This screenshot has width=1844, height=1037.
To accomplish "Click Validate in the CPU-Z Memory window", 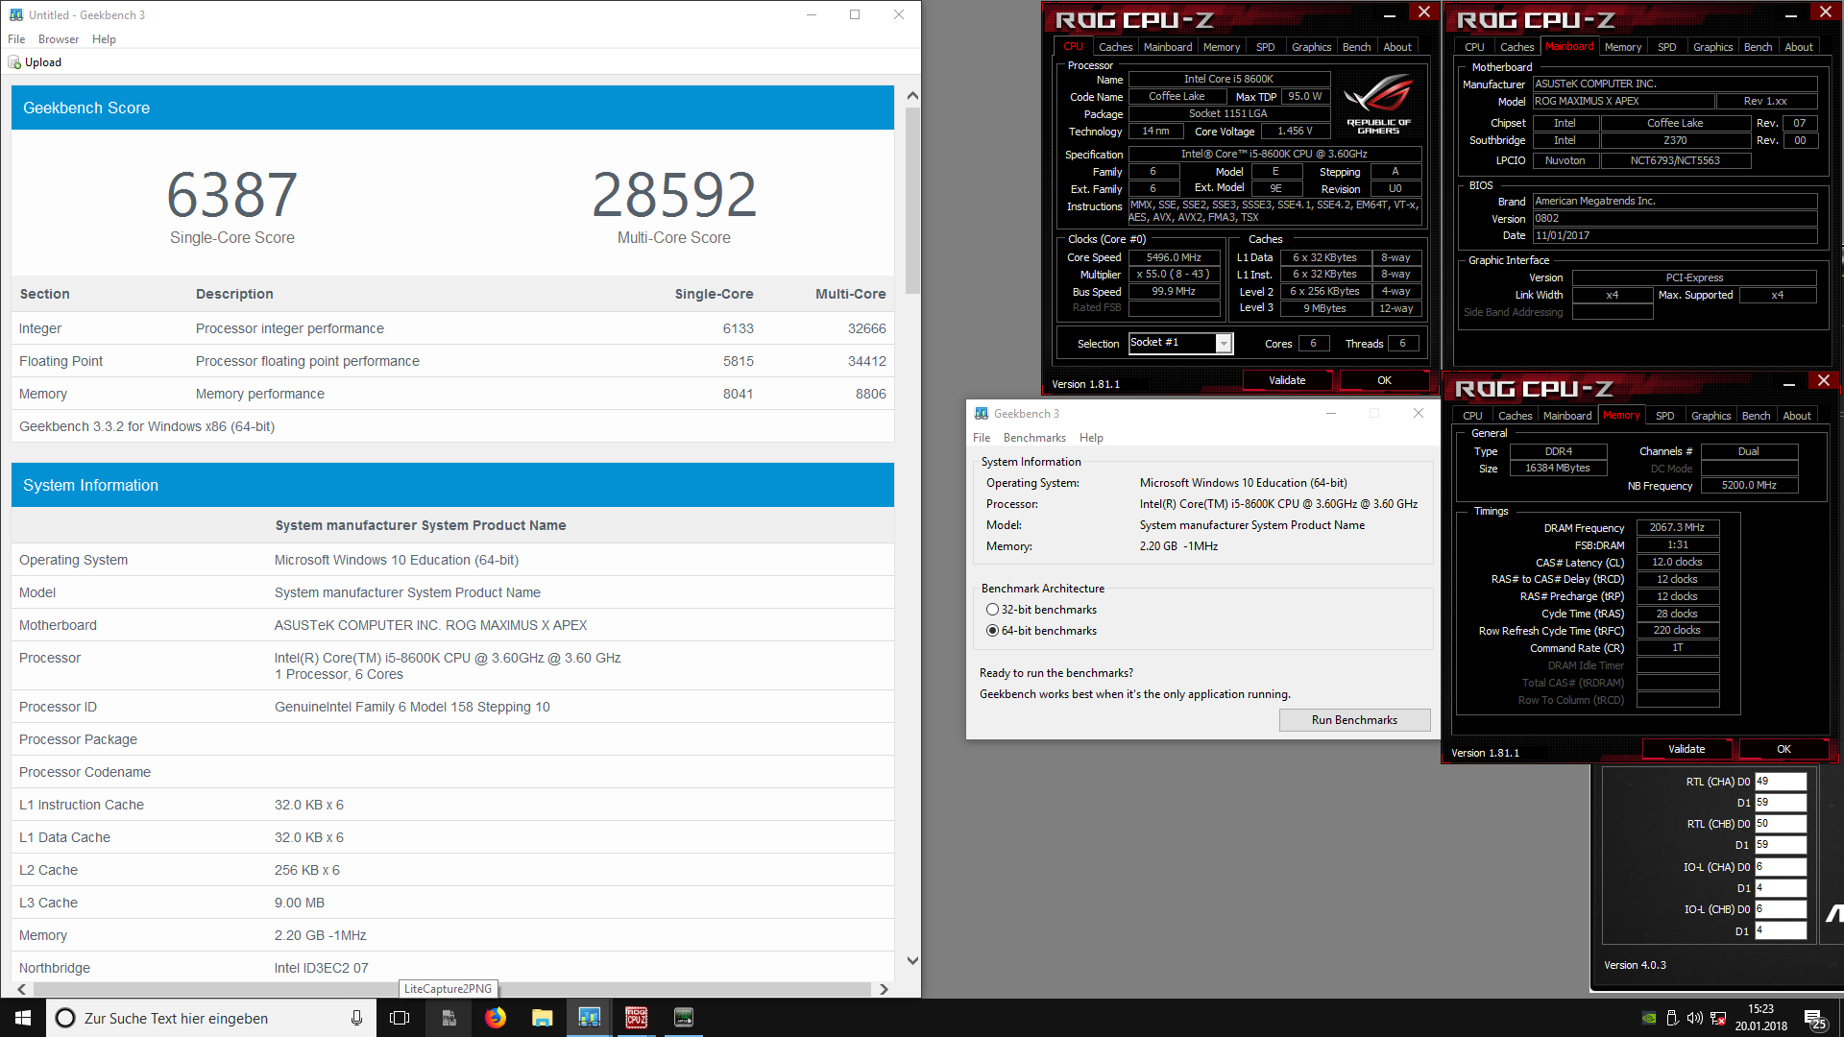I will 1686,749.
